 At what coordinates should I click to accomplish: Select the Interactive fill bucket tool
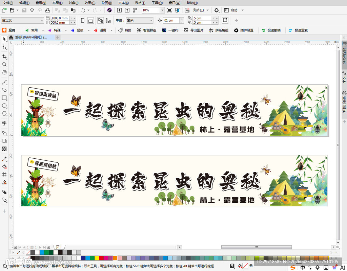[x=4, y=166]
